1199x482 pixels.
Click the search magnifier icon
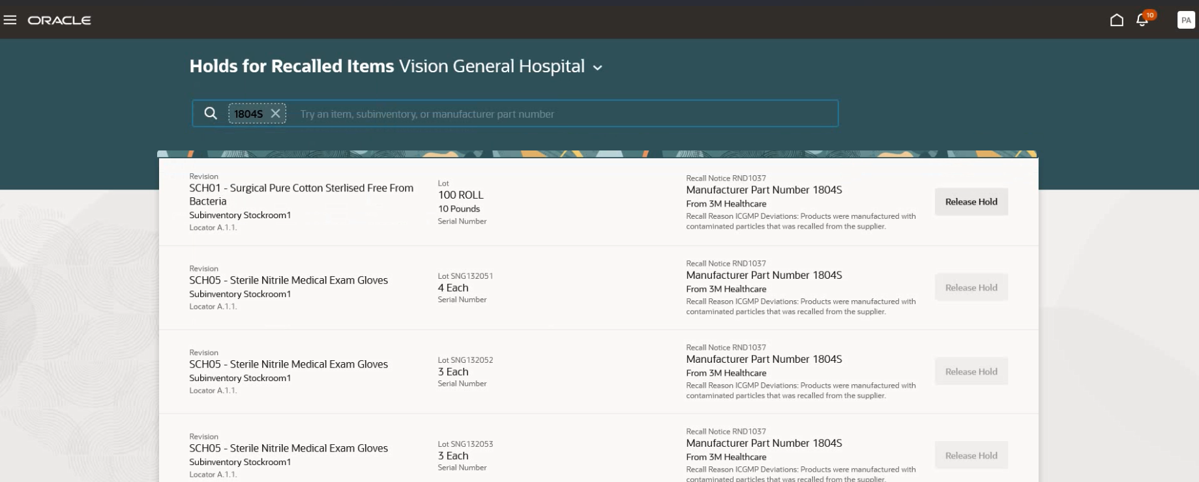(211, 113)
